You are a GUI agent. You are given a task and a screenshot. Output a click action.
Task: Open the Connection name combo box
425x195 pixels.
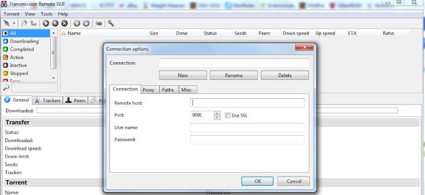[x=234, y=63]
